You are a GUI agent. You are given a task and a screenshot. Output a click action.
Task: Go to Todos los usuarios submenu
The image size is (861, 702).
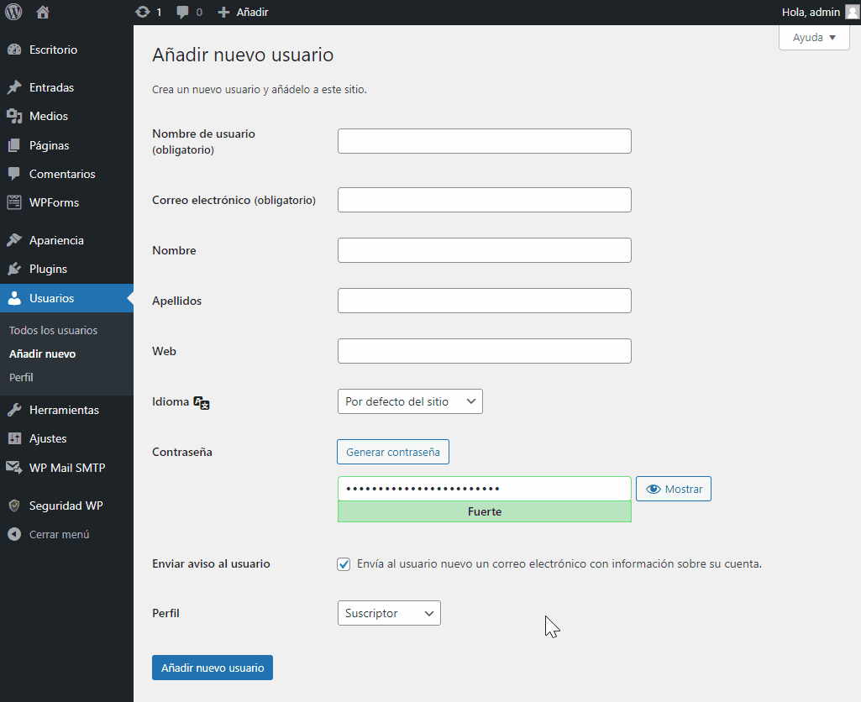53,330
